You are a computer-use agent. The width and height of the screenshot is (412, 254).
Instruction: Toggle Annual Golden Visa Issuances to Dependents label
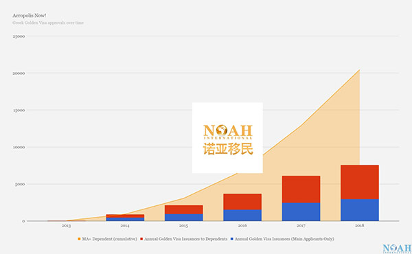(186, 239)
